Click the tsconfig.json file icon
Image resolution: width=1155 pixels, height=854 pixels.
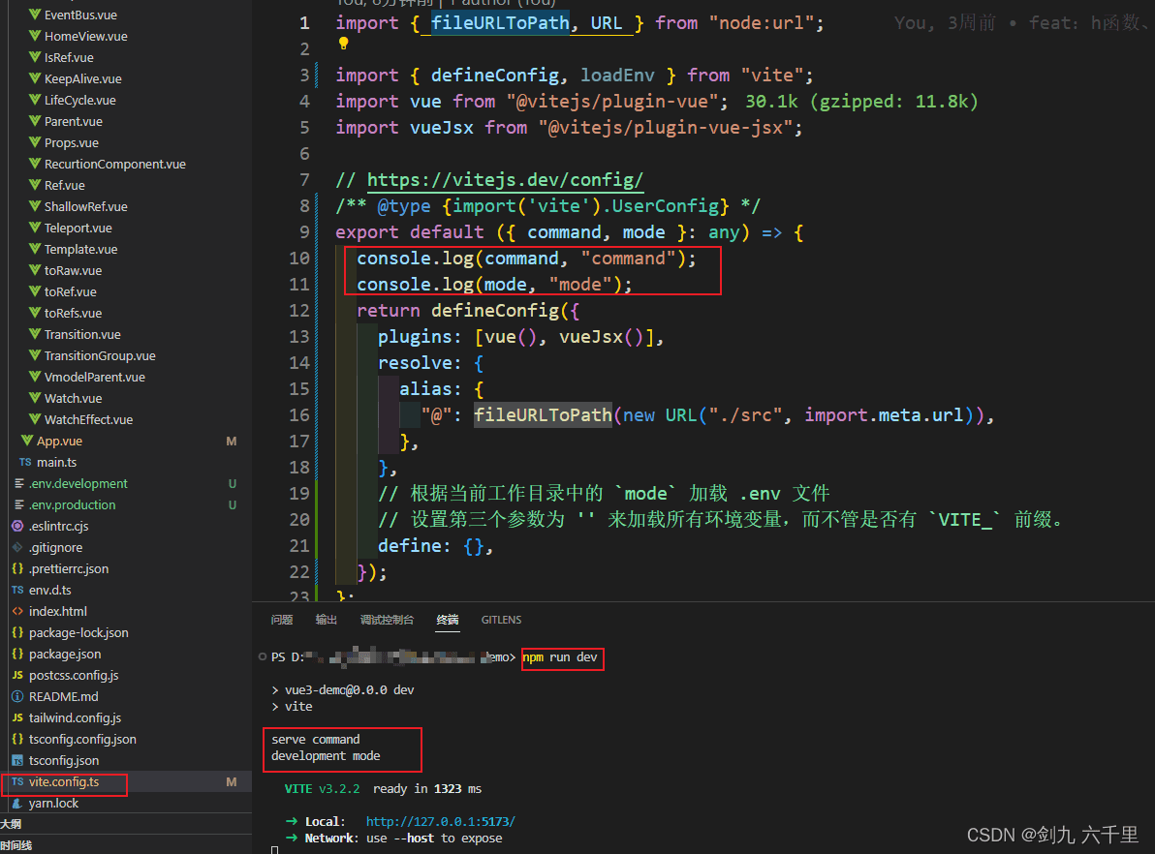click(x=17, y=761)
